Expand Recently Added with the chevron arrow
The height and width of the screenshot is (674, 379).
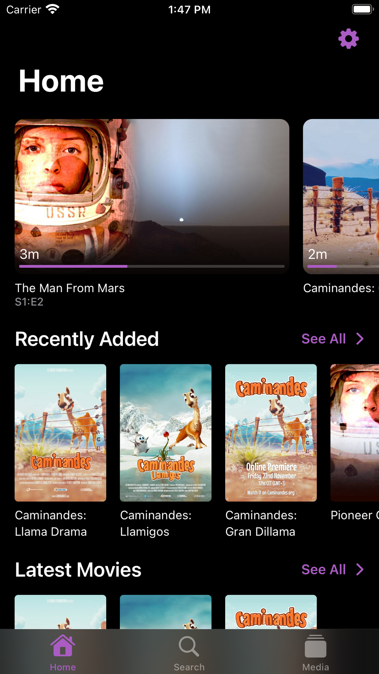pos(360,339)
